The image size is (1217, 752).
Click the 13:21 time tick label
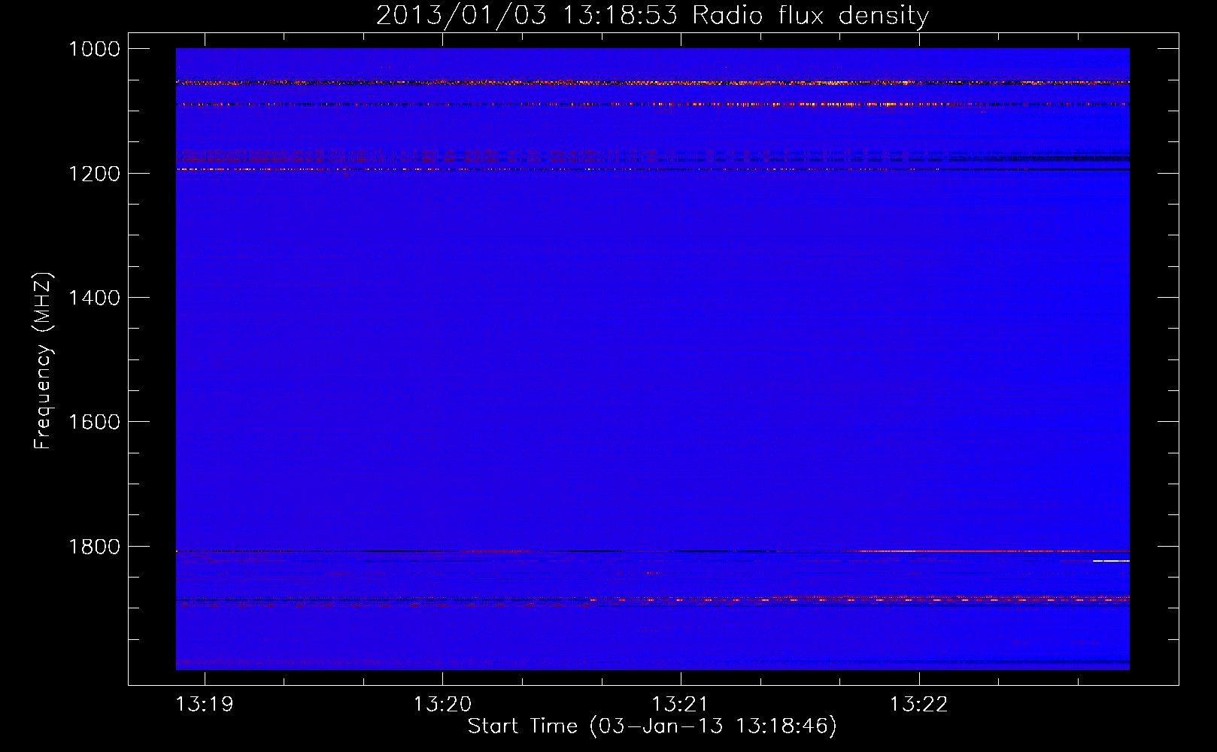(x=681, y=705)
